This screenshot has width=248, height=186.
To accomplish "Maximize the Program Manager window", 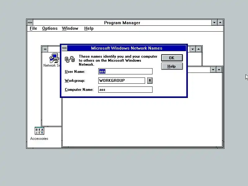I will [x=220, y=23].
